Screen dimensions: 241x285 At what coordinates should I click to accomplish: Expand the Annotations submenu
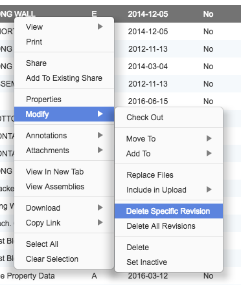click(64, 136)
